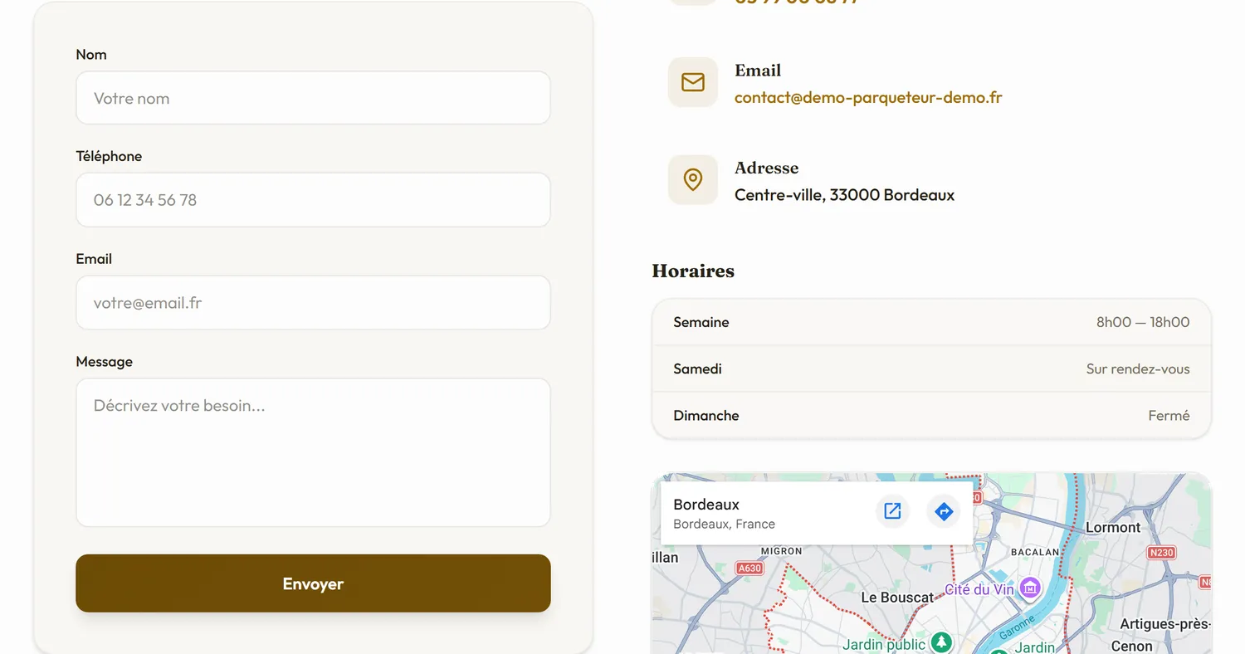The image size is (1245, 654).
Task: Click the Nom field label
Action: click(91, 55)
